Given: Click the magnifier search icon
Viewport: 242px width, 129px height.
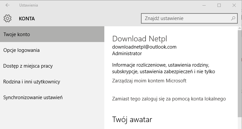Looking at the screenshot, I should point(233,18).
